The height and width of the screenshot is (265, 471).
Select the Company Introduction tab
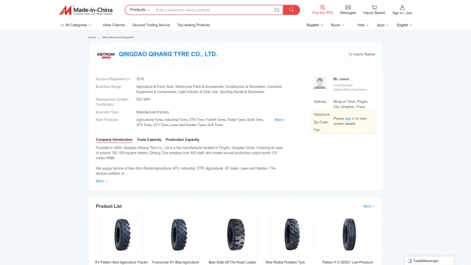pos(114,140)
